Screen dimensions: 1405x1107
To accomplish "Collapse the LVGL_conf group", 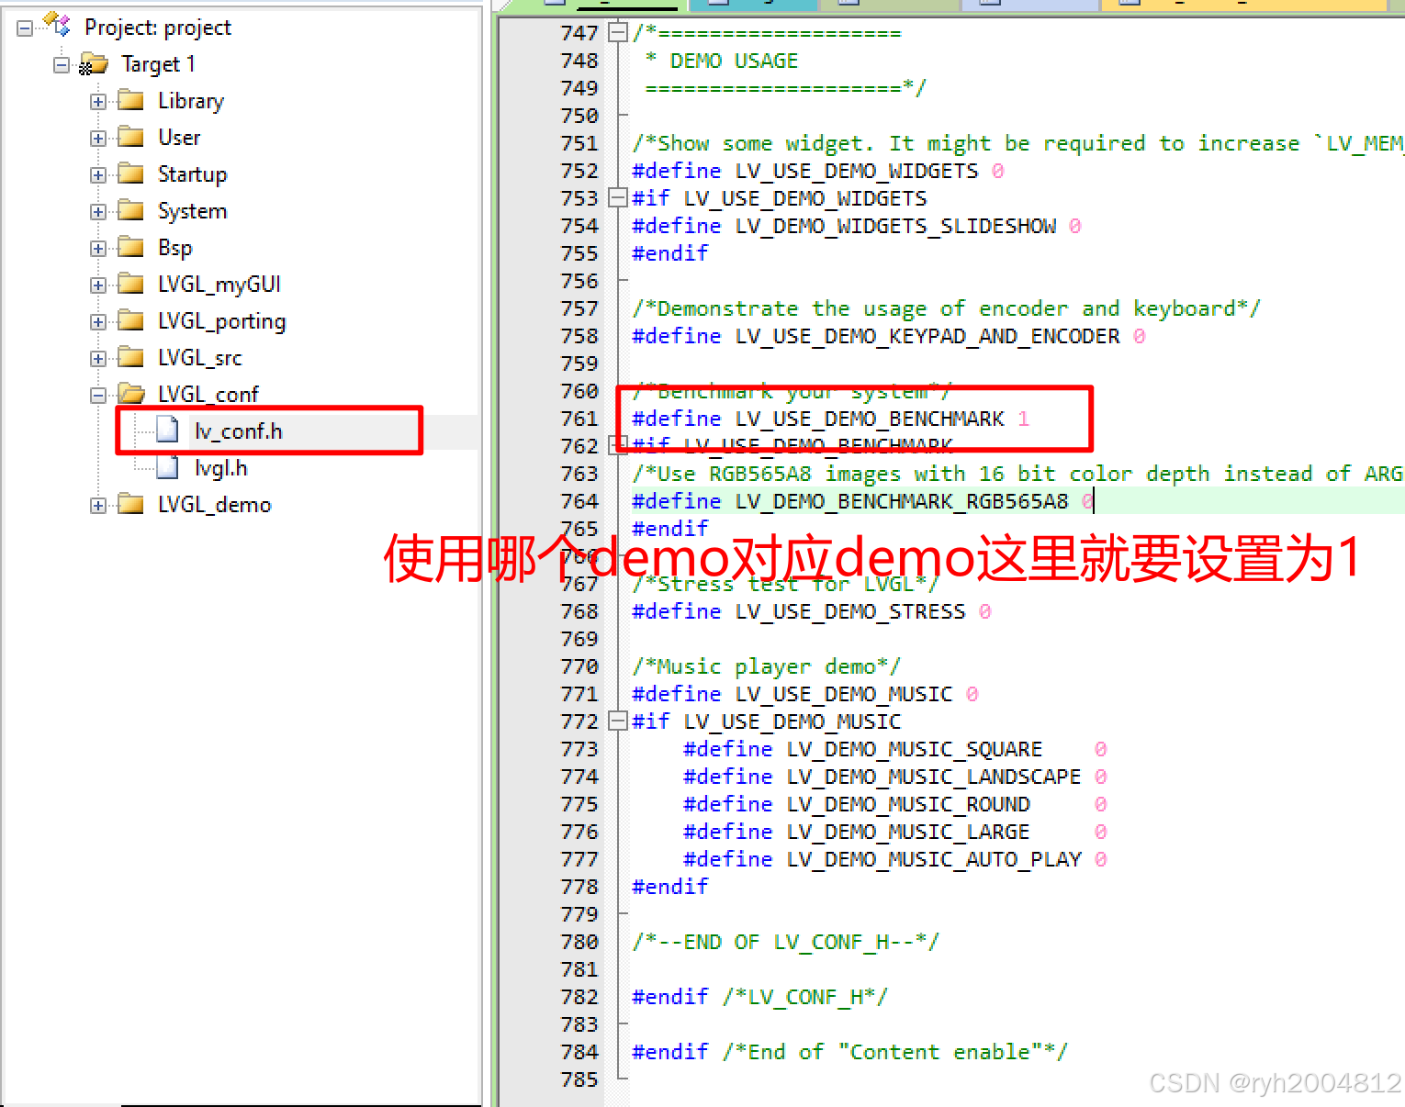I will point(98,395).
